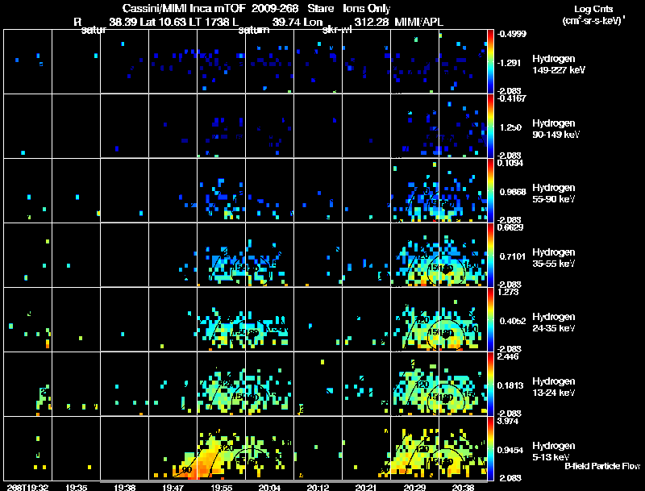645x491 pixels.
Task: Click the "Ions Only" text in title
Action: pyautogui.click(x=366, y=8)
